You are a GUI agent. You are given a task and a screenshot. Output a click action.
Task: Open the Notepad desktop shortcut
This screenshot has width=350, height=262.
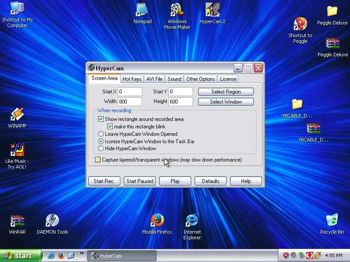(x=143, y=14)
